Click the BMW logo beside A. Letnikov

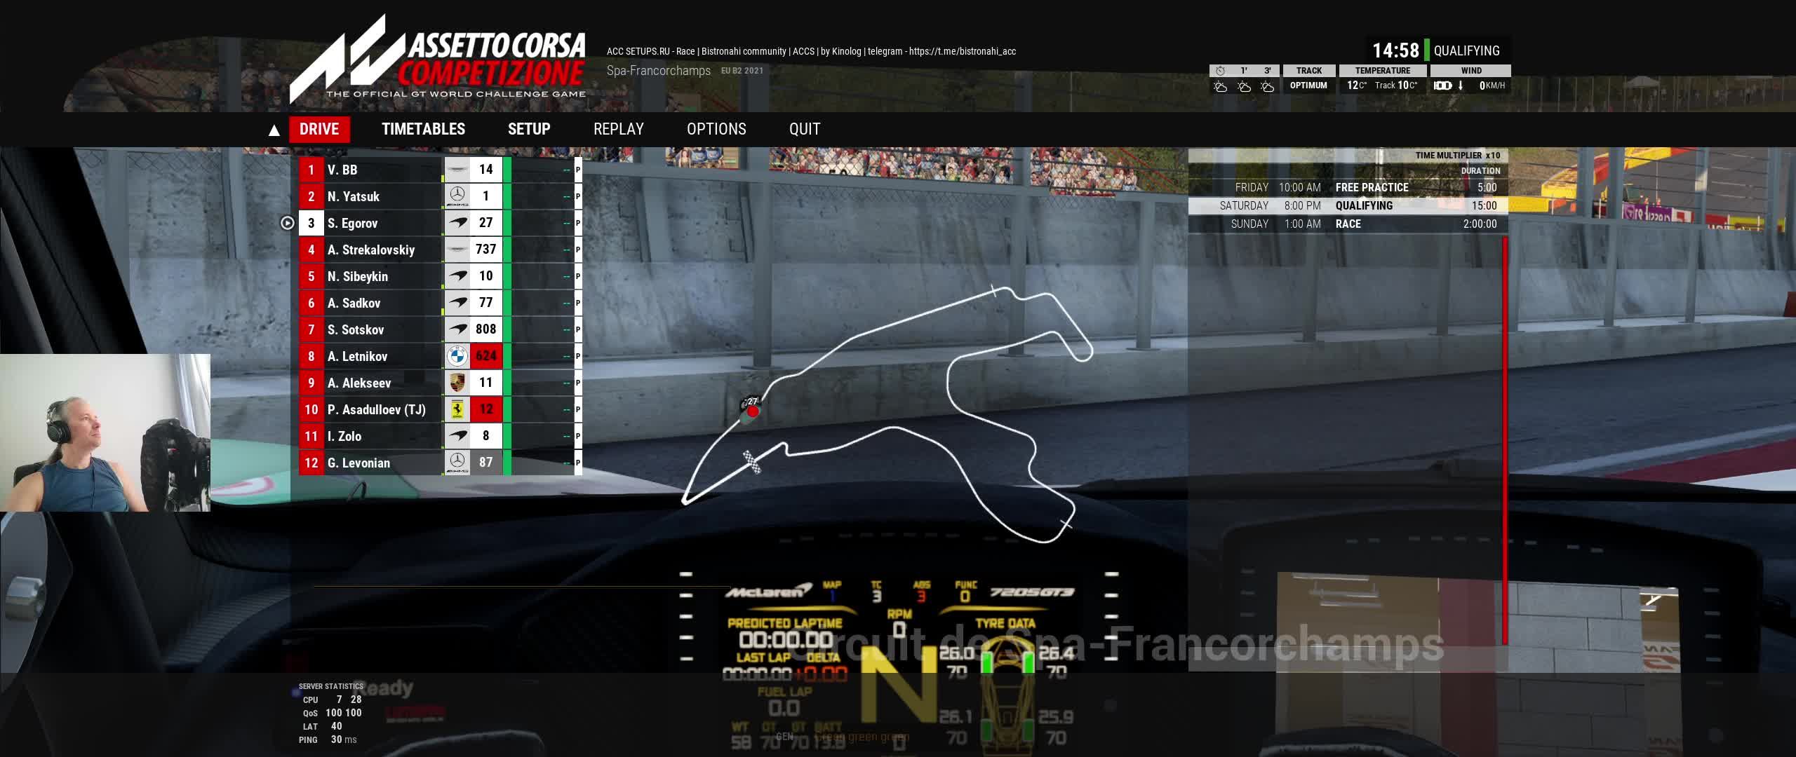457,356
